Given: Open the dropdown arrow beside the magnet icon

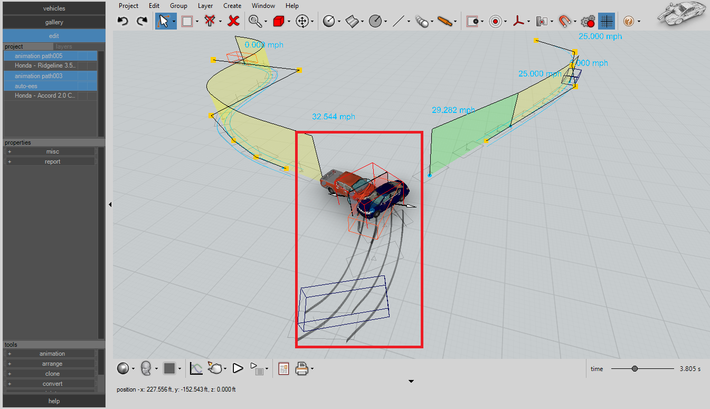Looking at the screenshot, I should 575,22.
